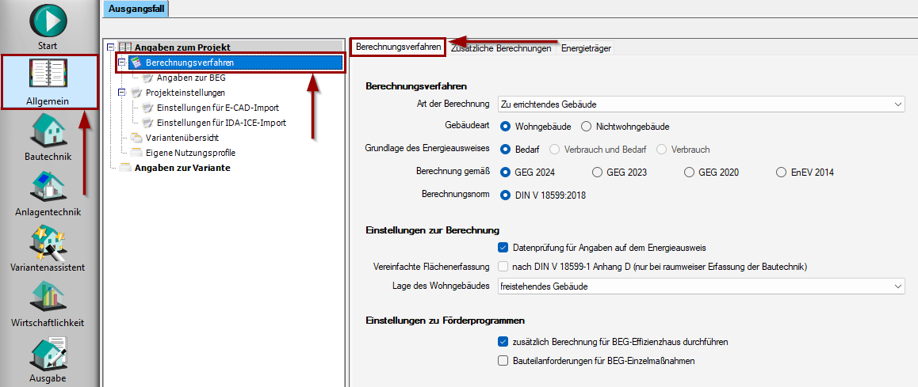Select Bedarf as Energieausweis basis
The width and height of the screenshot is (918, 387).
coord(505,149)
